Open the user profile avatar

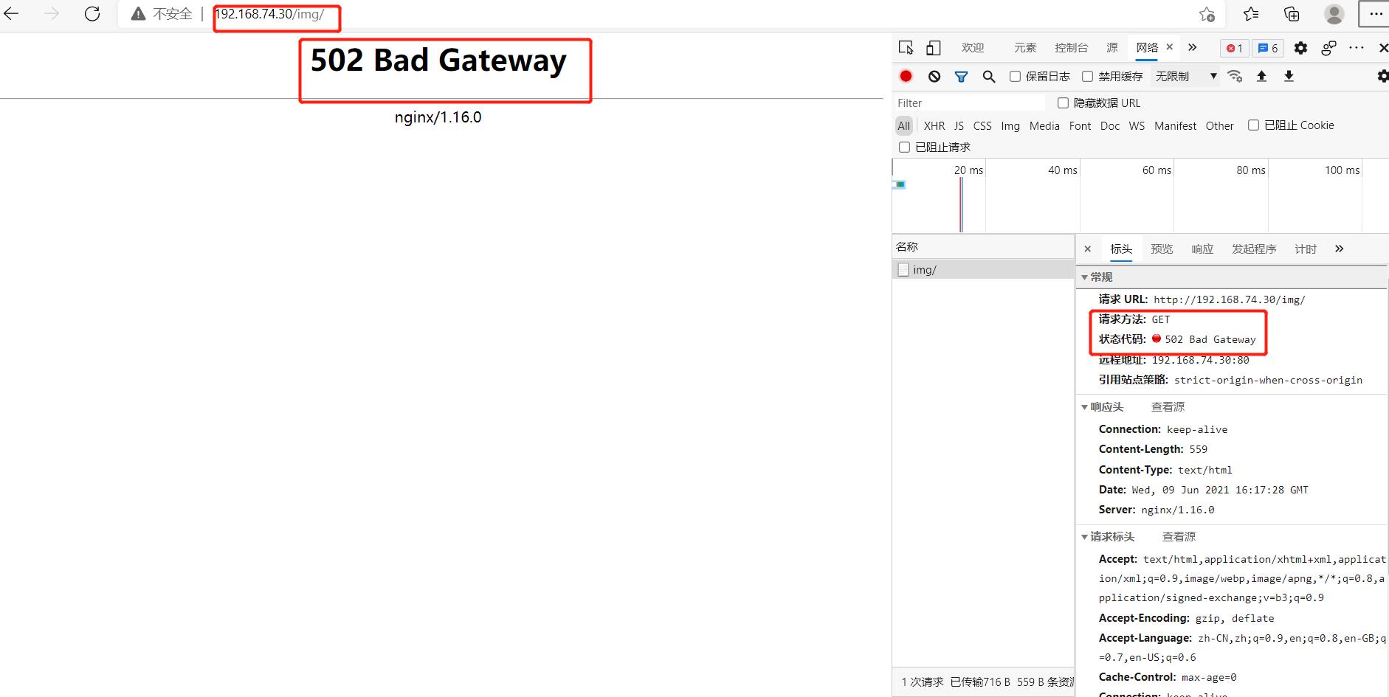click(x=1334, y=14)
